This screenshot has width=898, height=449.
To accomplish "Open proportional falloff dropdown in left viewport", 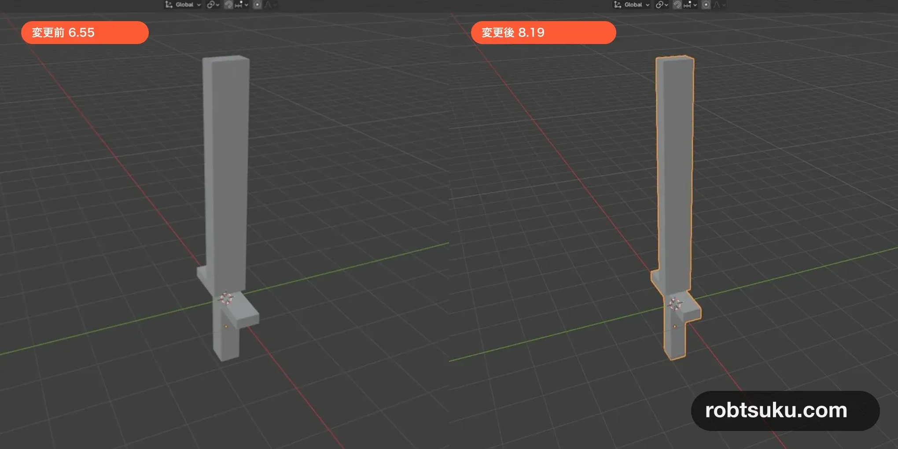I will point(270,5).
